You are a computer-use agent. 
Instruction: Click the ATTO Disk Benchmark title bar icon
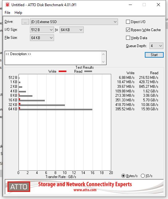[7, 5]
